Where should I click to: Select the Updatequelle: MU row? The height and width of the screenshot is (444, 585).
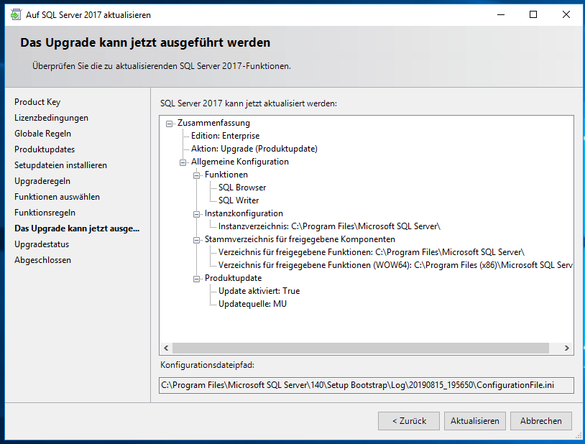tap(252, 304)
